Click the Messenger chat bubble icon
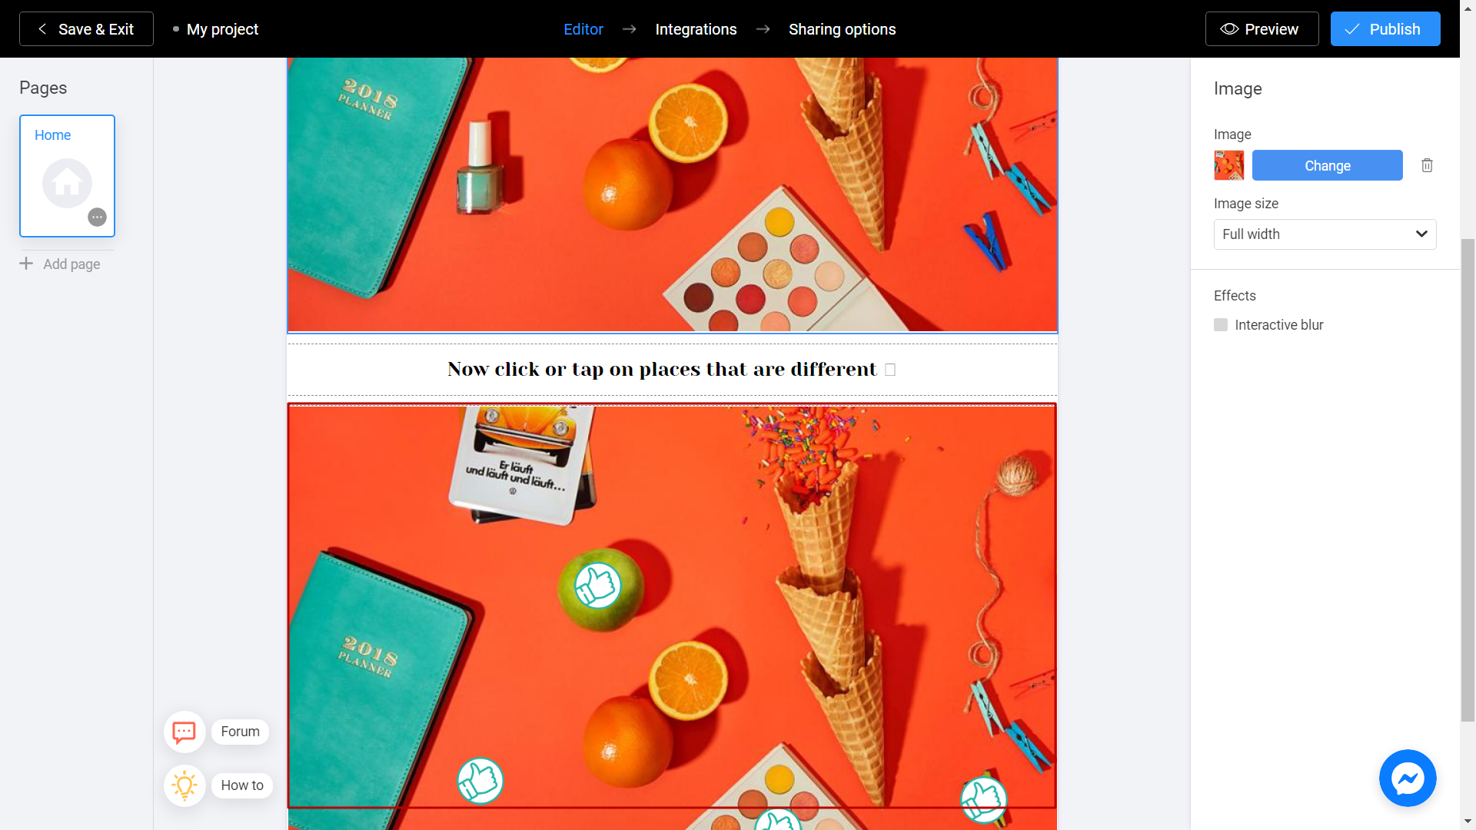Viewport: 1476px width, 830px height. [x=1408, y=779]
